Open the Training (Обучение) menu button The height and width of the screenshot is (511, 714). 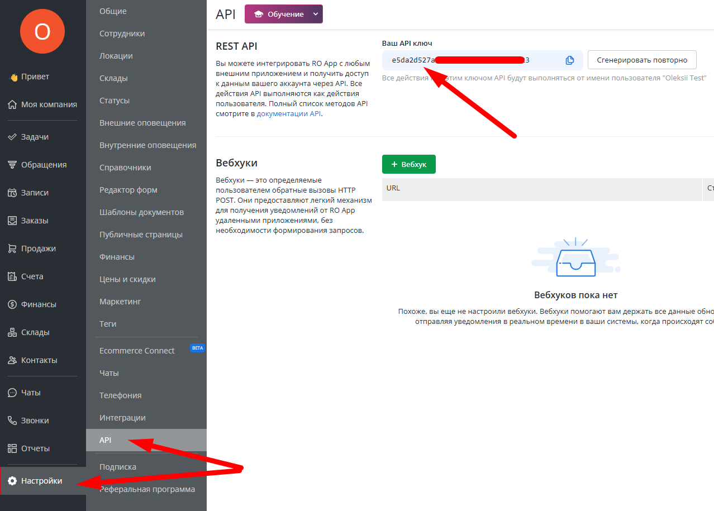[x=278, y=14]
